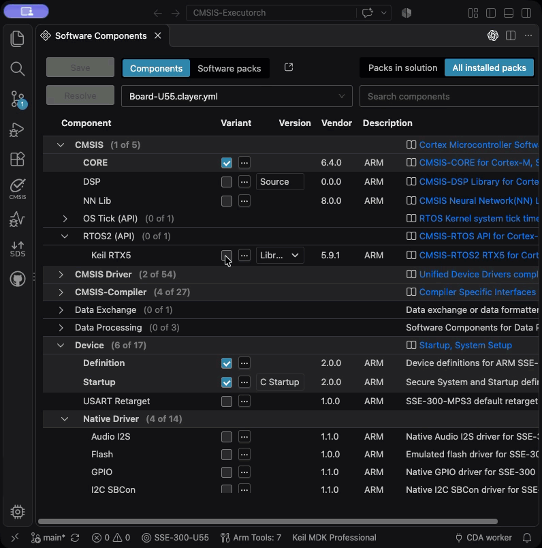Expand the CMSIS Driver group
Image resolution: width=542 pixels, height=548 pixels.
click(x=61, y=275)
